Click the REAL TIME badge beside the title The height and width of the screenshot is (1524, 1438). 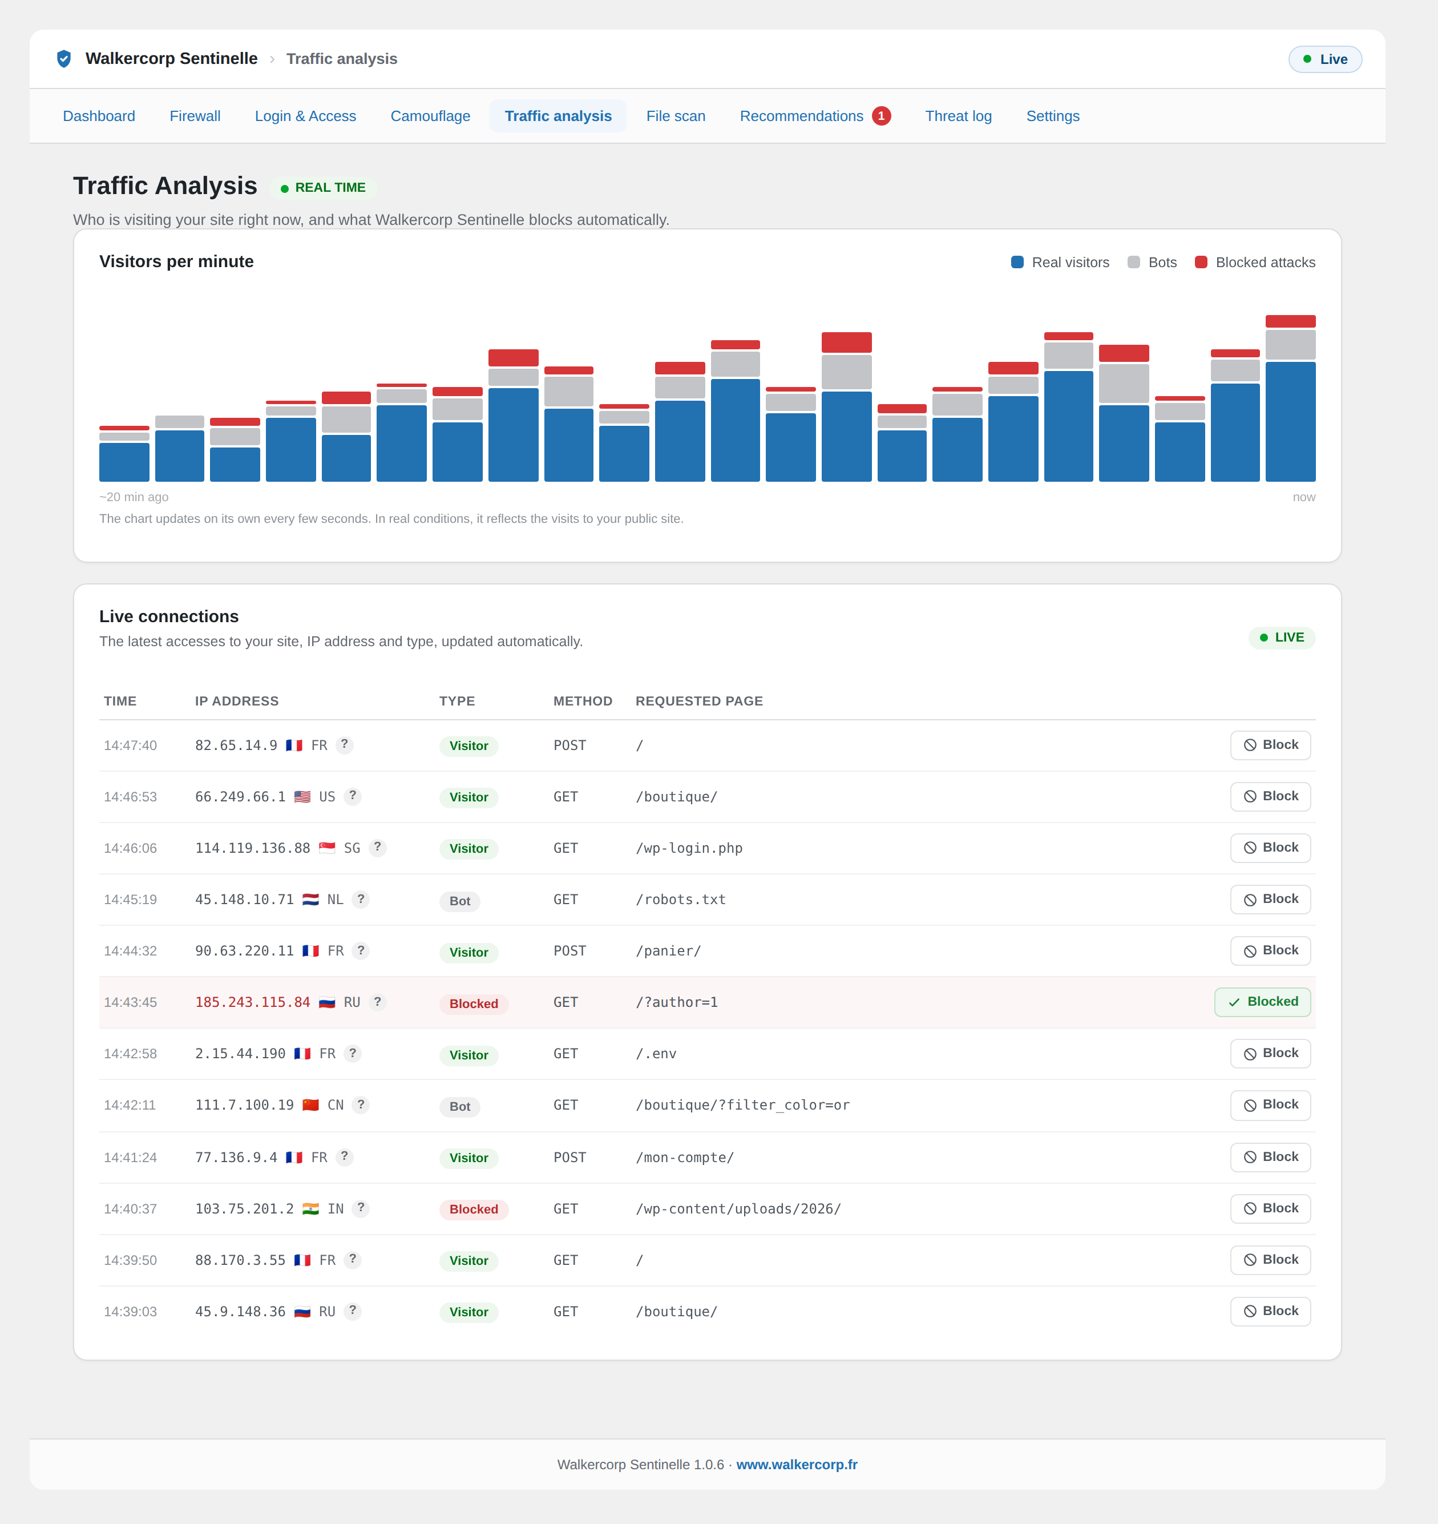323,188
